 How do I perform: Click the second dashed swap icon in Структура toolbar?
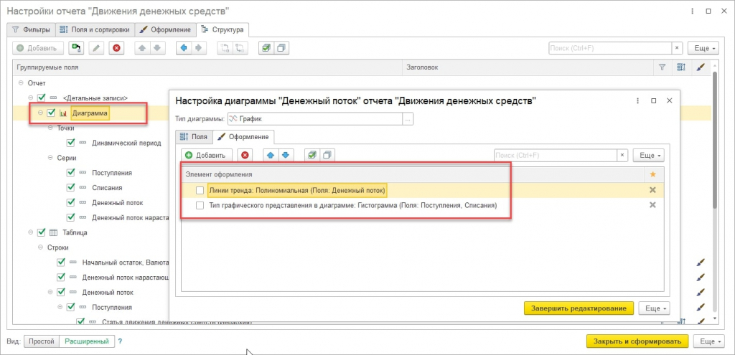coord(240,48)
